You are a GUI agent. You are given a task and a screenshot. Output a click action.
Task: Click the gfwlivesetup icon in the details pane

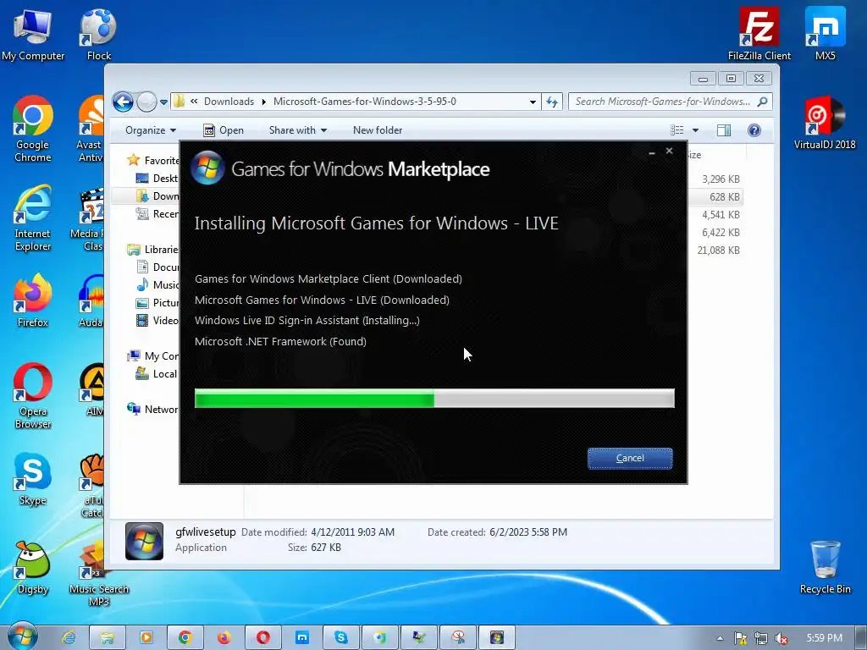coord(144,541)
